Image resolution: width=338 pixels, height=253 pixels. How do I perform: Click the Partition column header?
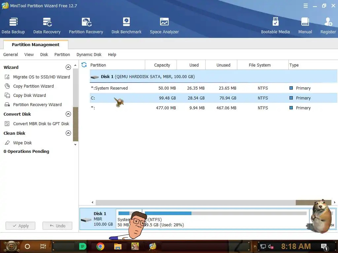point(117,65)
